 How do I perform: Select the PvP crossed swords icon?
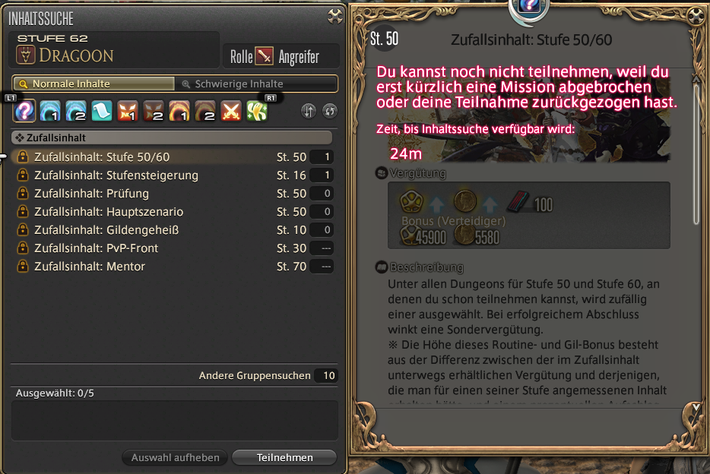[231, 111]
